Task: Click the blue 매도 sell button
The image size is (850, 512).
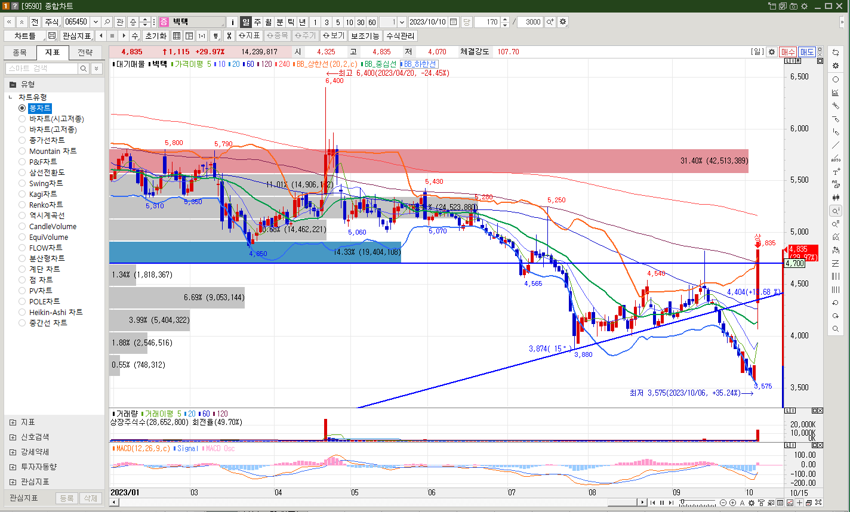Action: tap(807, 52)
